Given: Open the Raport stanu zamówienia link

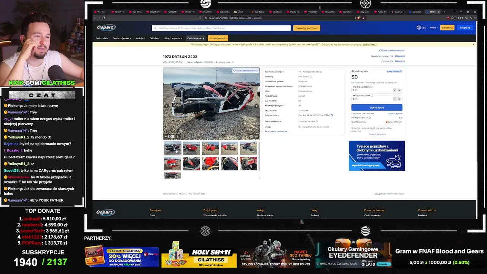Looking at the screenshot, I should pos(276,131).
